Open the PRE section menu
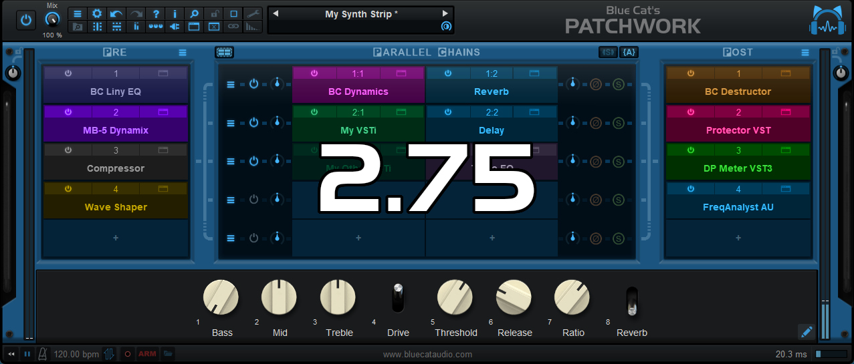The width and height of the screenshot is (854, 364). click(x=183, y=53)
